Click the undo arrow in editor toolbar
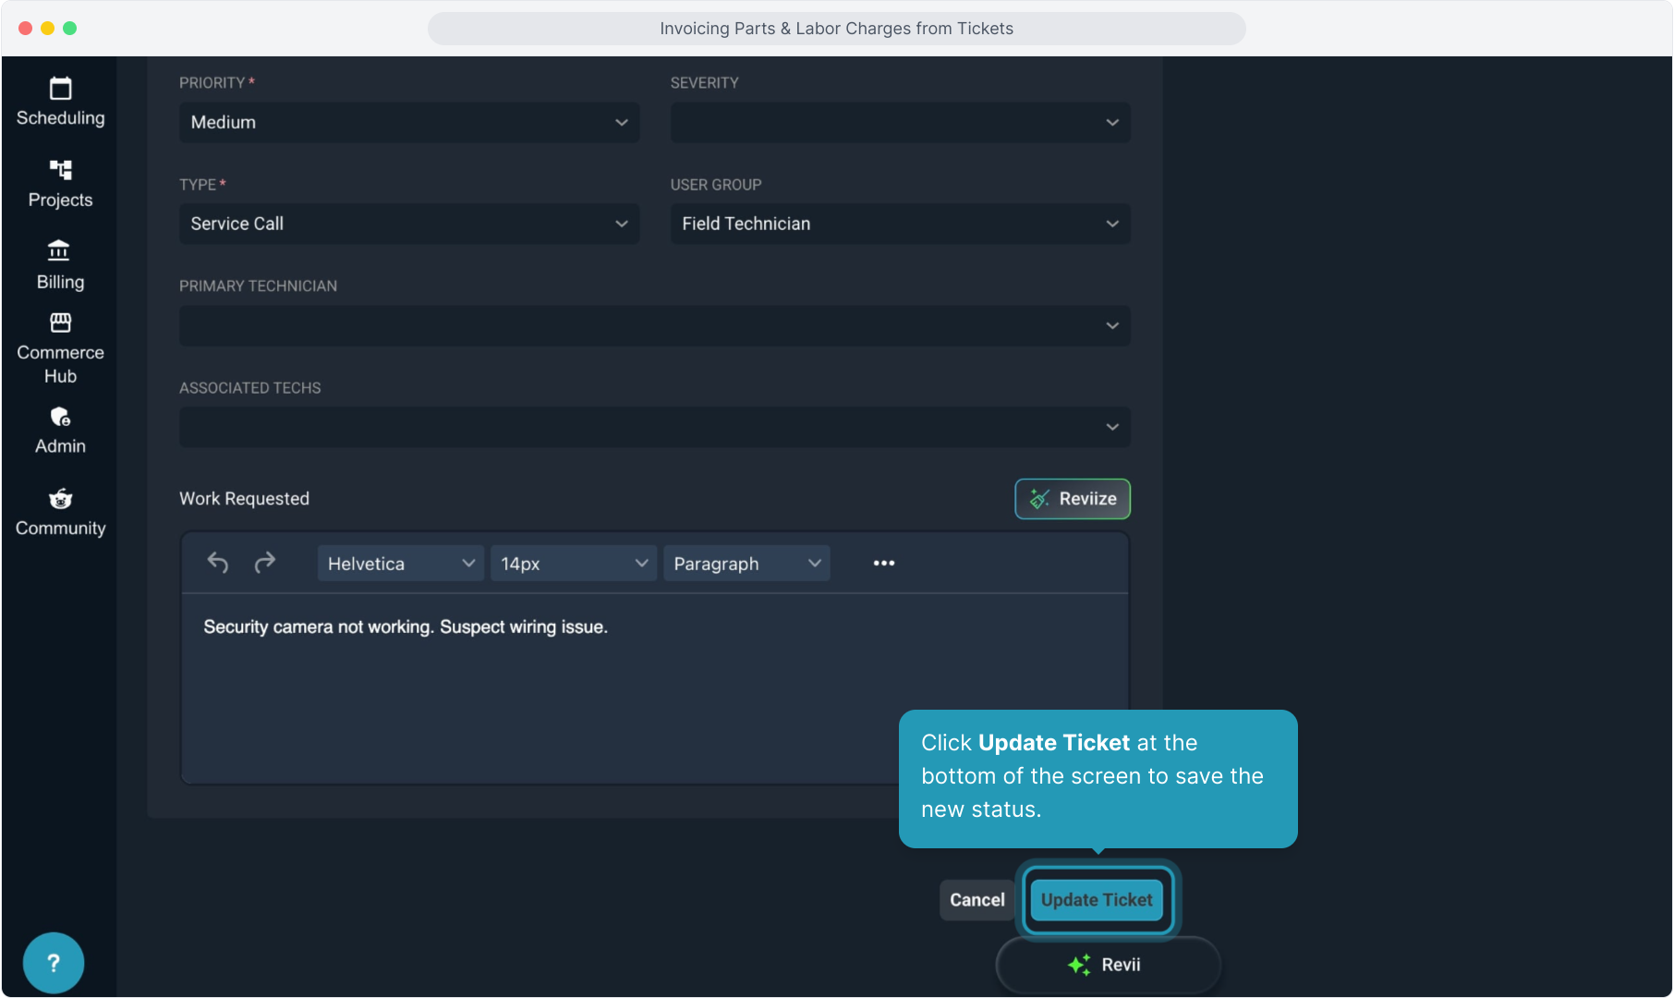The height and width of the screenshot is (998, 1674). coord(218,563)
